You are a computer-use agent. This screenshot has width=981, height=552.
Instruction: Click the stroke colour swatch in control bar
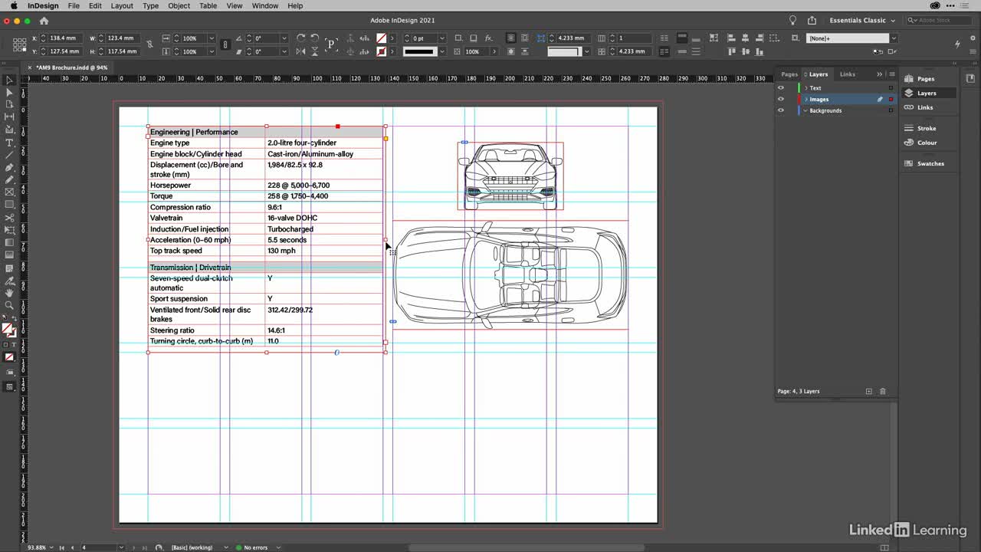pos(382,51)
